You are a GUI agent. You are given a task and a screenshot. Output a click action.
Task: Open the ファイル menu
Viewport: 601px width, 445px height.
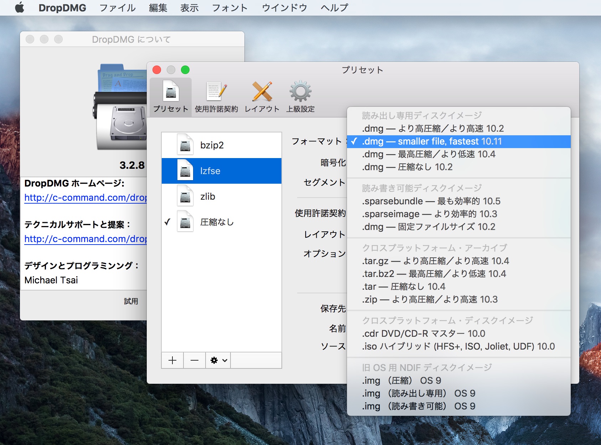click(x=117, y=7)
